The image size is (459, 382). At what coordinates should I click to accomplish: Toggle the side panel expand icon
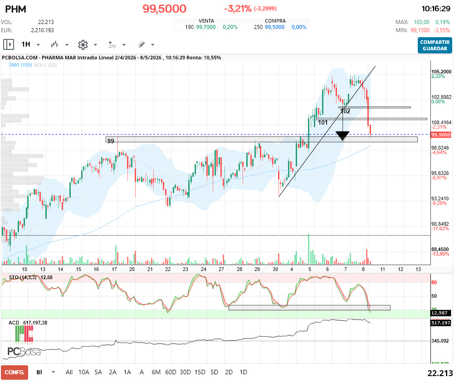point(9,44)
